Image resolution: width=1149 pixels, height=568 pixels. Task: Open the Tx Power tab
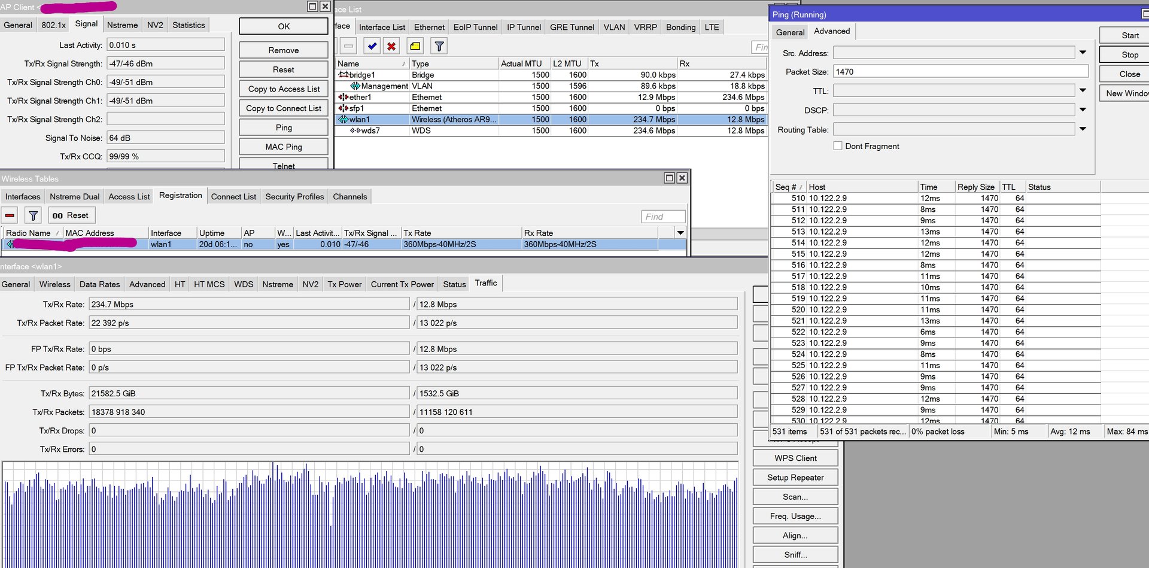[344, 284]
